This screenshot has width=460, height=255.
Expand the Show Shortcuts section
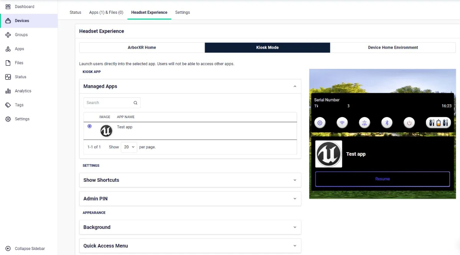click(x=295, y=180)
